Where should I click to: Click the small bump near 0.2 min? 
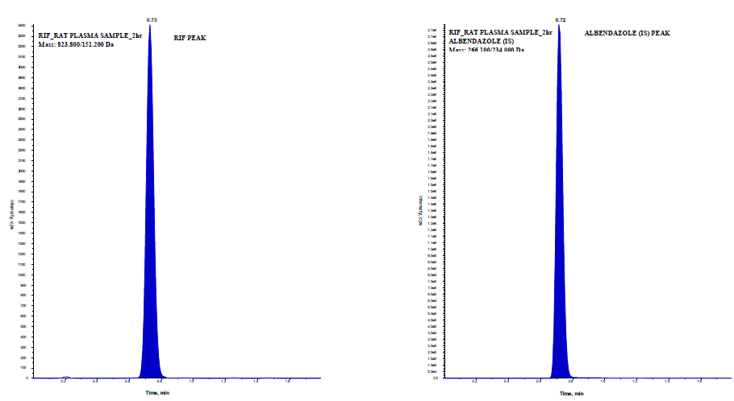click(x=66, y=376)
